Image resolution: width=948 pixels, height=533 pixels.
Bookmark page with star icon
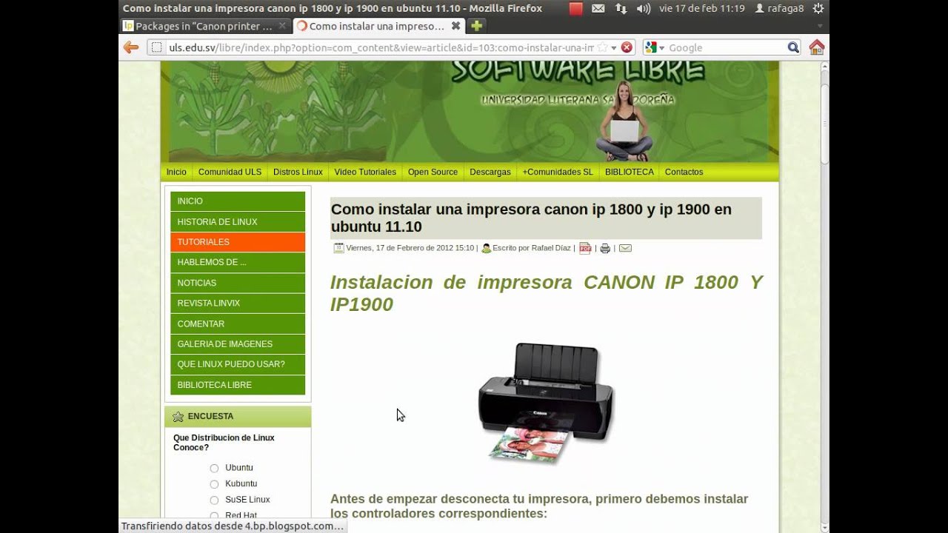[603, 47]
